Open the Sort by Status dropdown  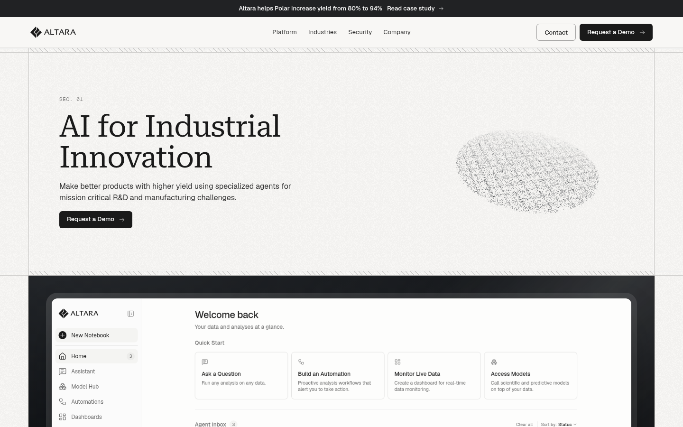coord(559,425)
